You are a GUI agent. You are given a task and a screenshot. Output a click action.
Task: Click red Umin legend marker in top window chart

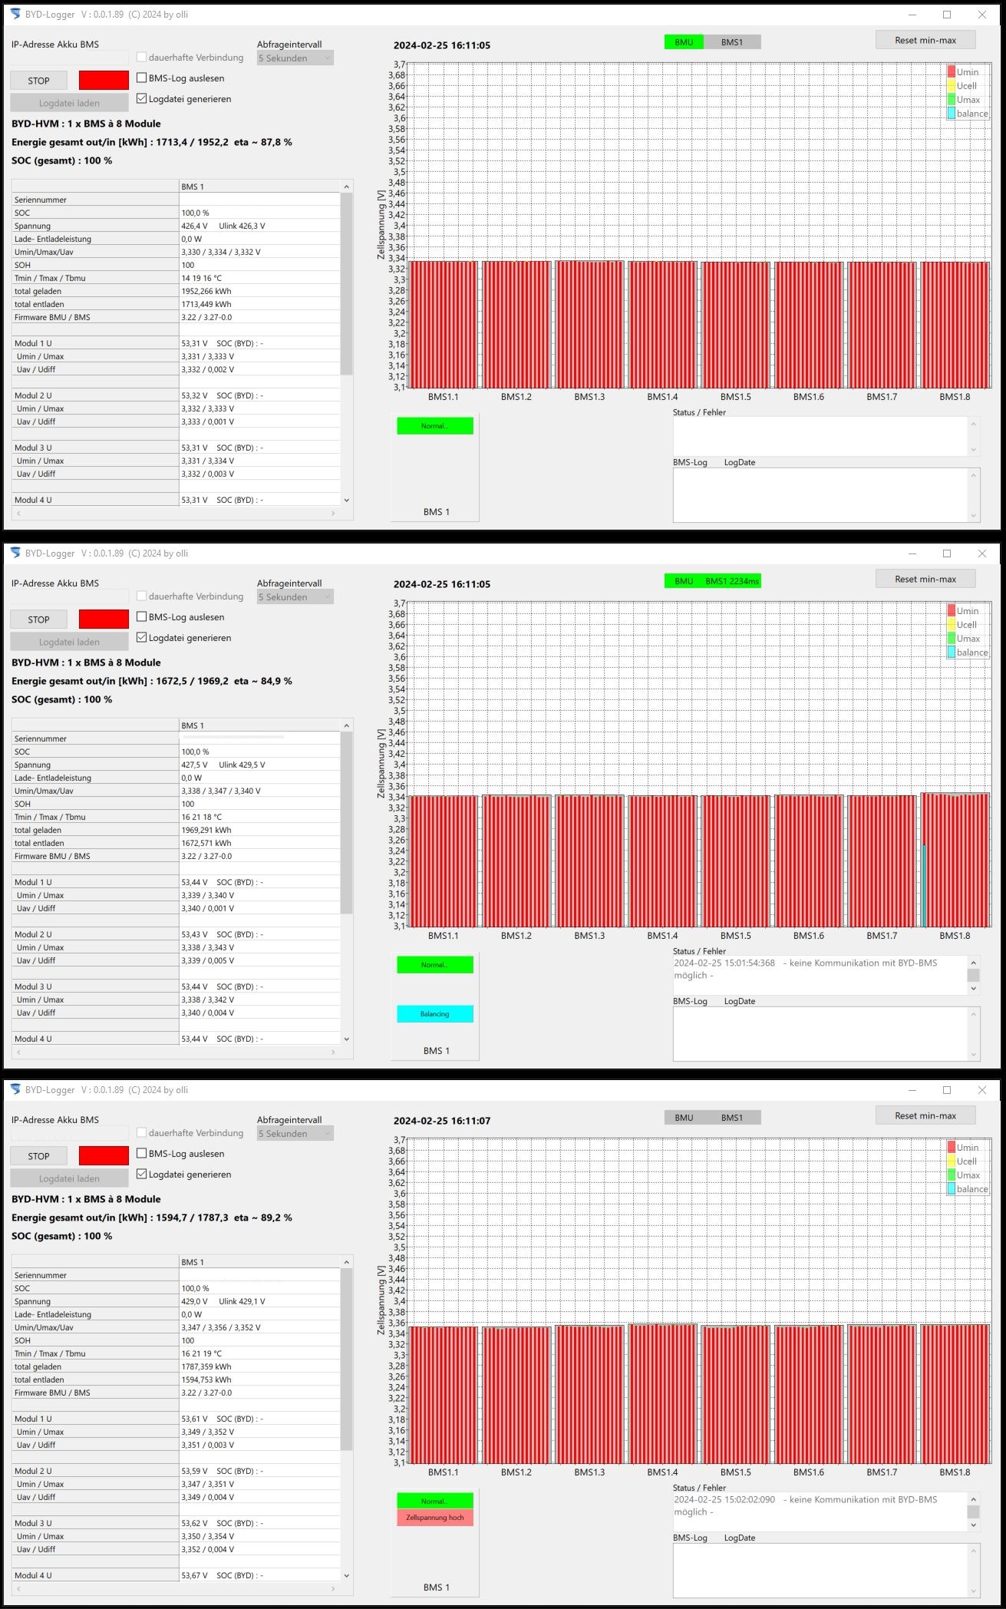(x=952, y=72)
